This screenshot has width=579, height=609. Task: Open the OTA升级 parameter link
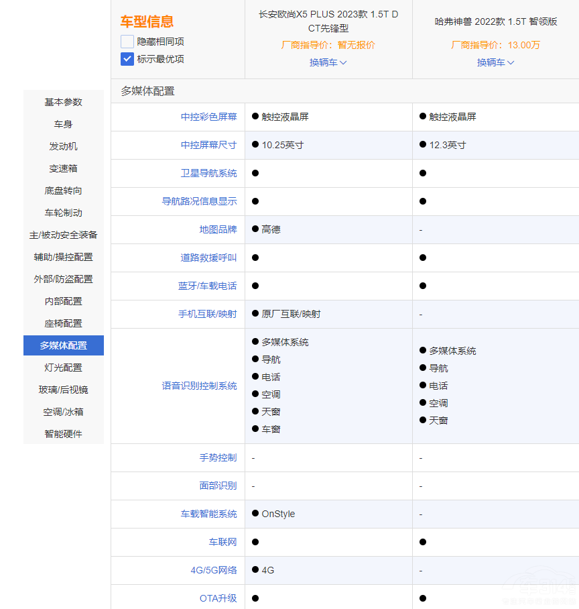pyautogui.click(x=218, y=598)
